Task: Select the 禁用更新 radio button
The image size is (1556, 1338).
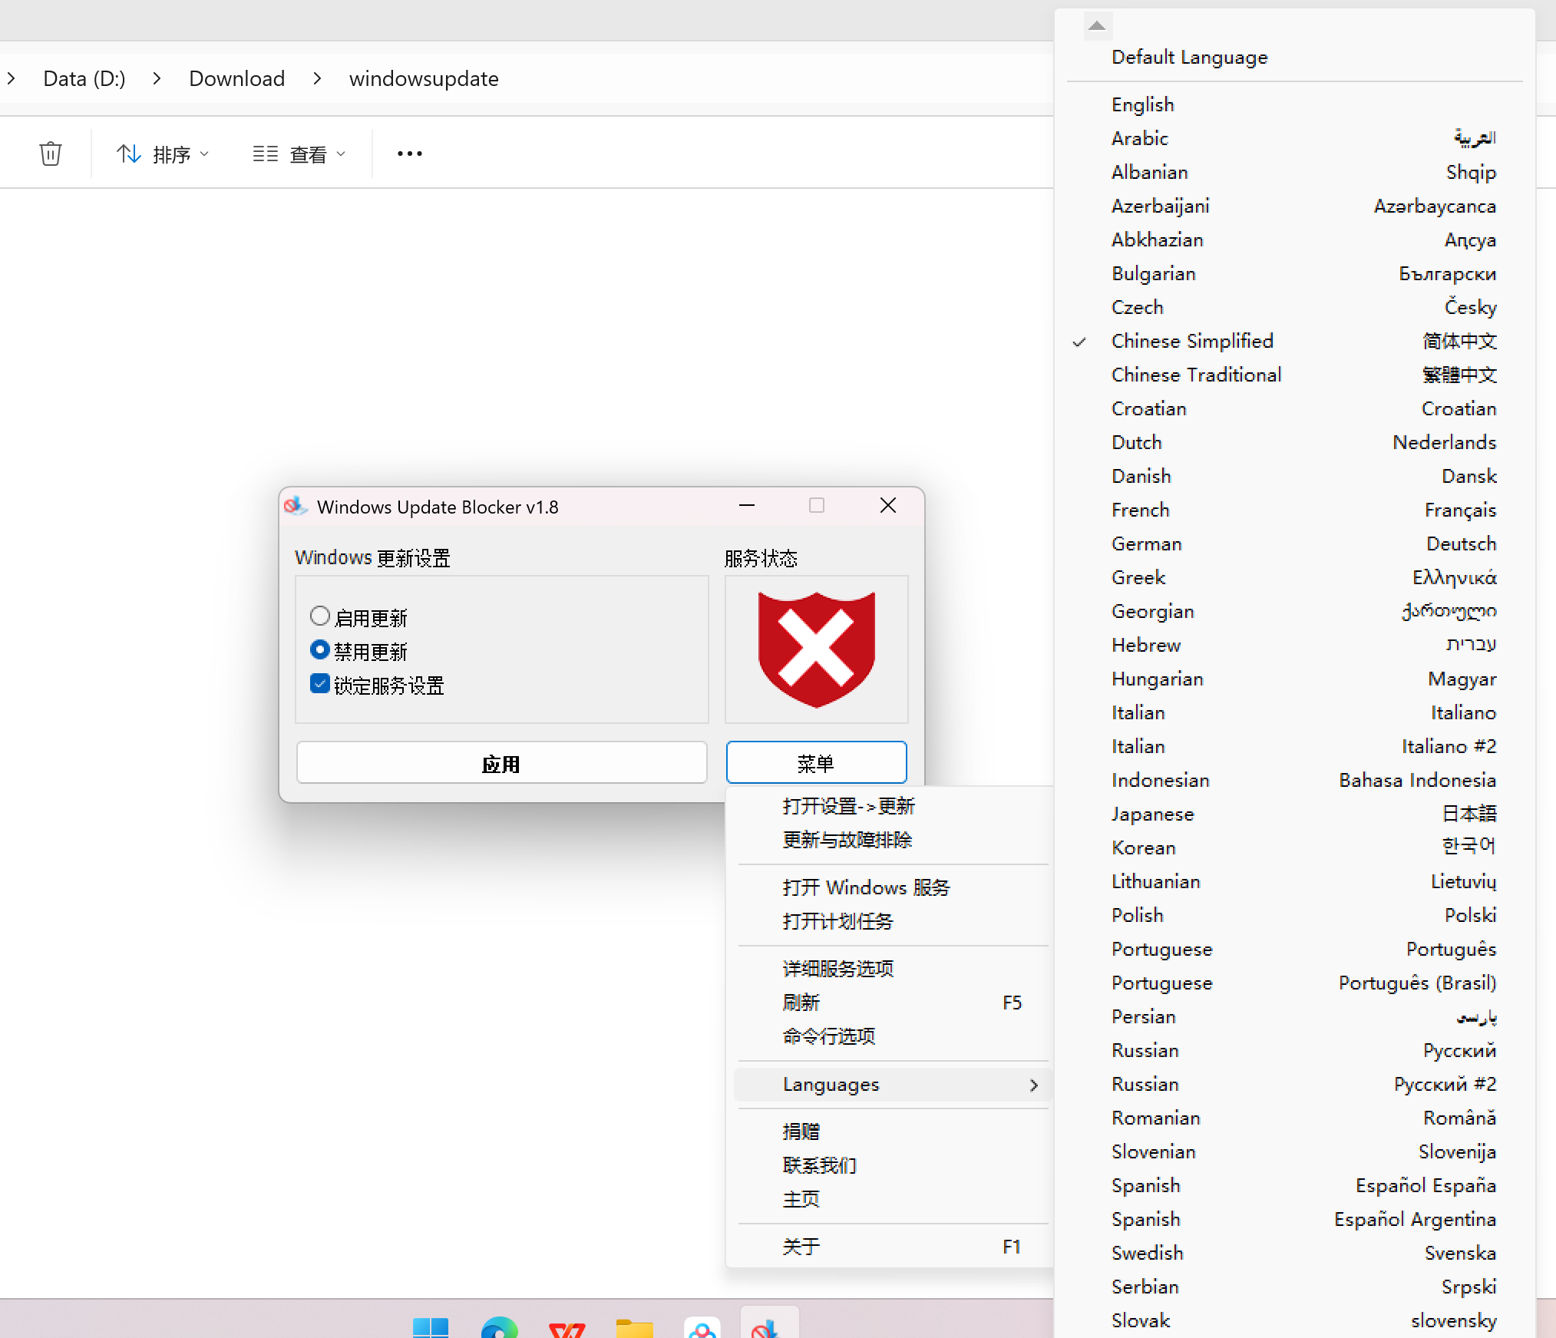Action: coord(320,649)
